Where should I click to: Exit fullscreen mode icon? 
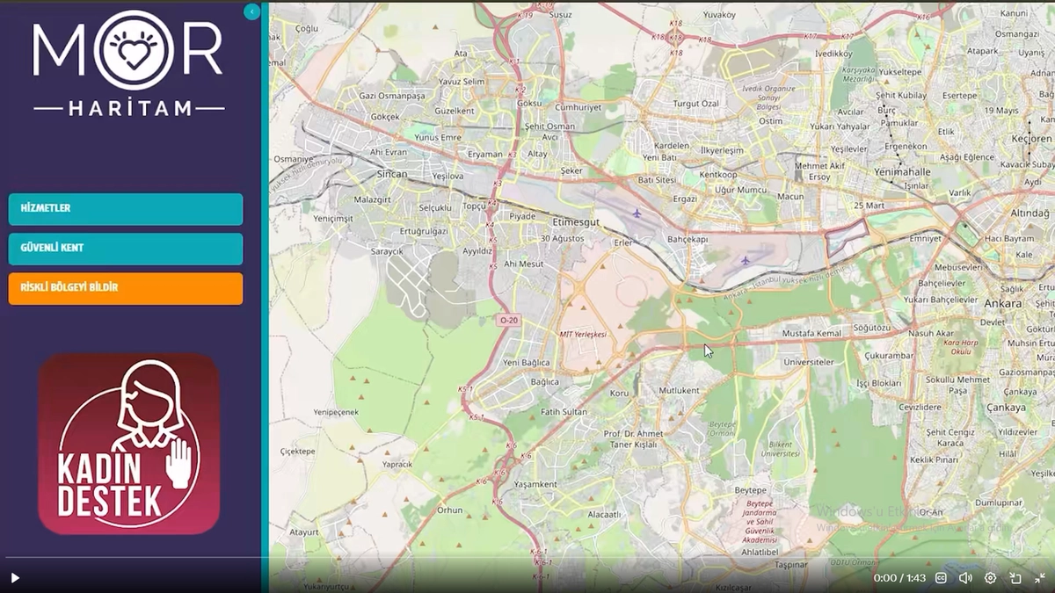(1040, 578)
